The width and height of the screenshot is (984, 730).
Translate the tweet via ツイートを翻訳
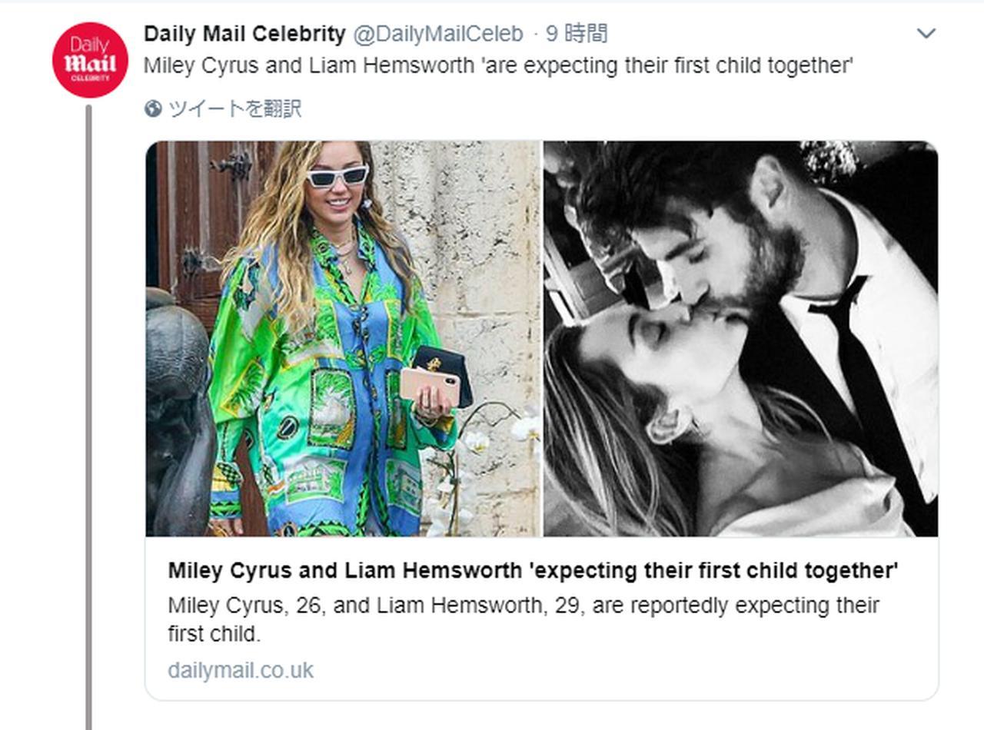pos(234,109)
